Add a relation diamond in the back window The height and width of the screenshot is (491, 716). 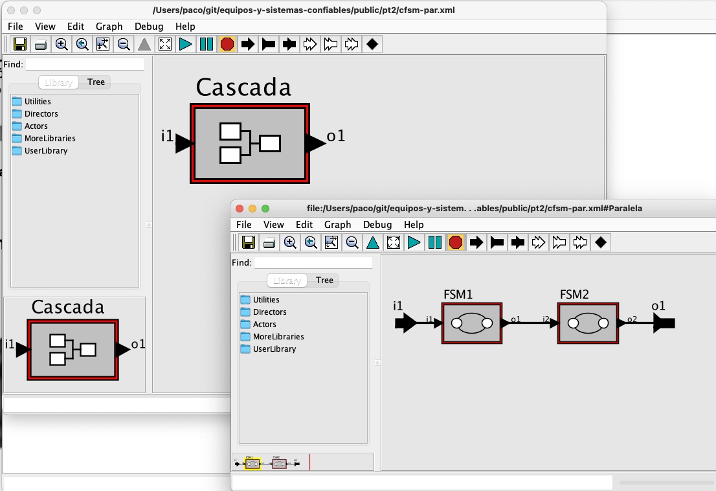click(x=372, y=44)
